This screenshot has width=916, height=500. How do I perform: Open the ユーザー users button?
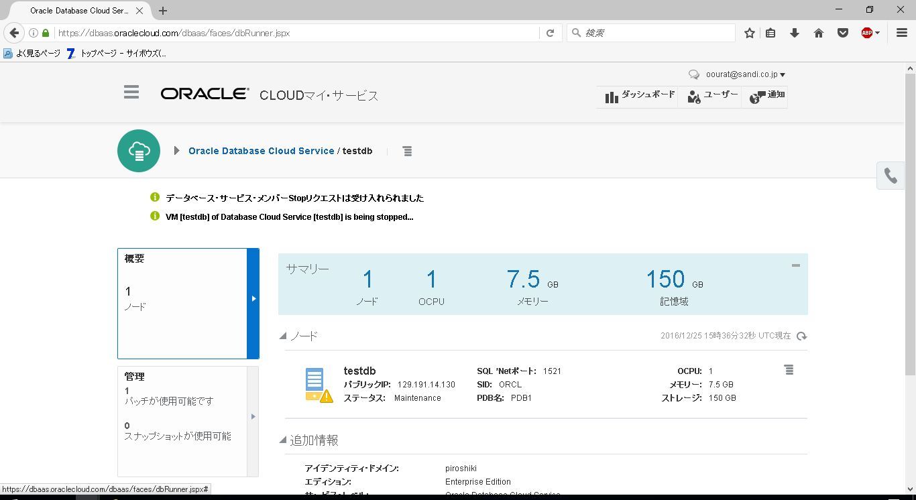pos(712,96)
